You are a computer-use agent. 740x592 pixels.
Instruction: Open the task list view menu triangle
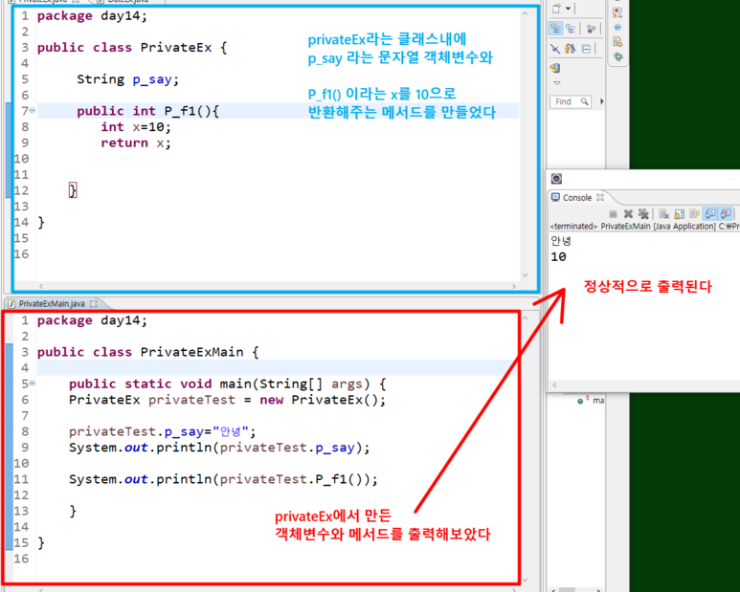[557, 83]
